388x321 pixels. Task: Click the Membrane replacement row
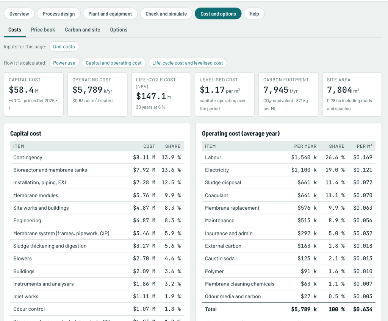click(288, 208)
